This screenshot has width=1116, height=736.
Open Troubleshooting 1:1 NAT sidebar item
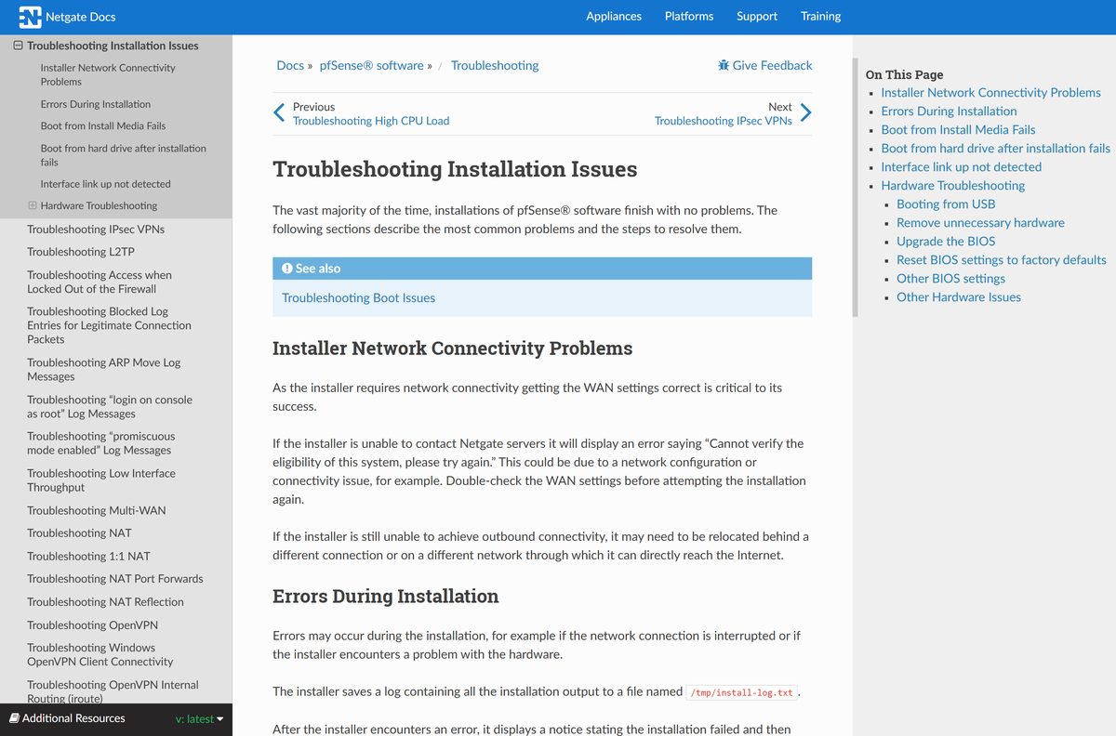pos(88,556)
